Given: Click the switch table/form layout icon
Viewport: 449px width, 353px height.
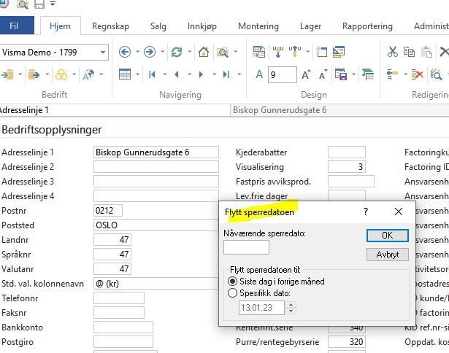Looking at the screenshot, I should tap(259, 52).
